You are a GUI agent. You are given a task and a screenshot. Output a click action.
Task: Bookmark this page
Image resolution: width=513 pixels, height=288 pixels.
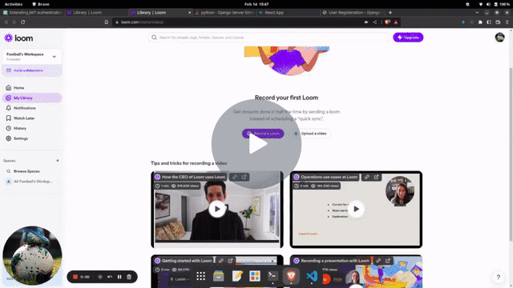pyautogui.click(x=107, y=22)
